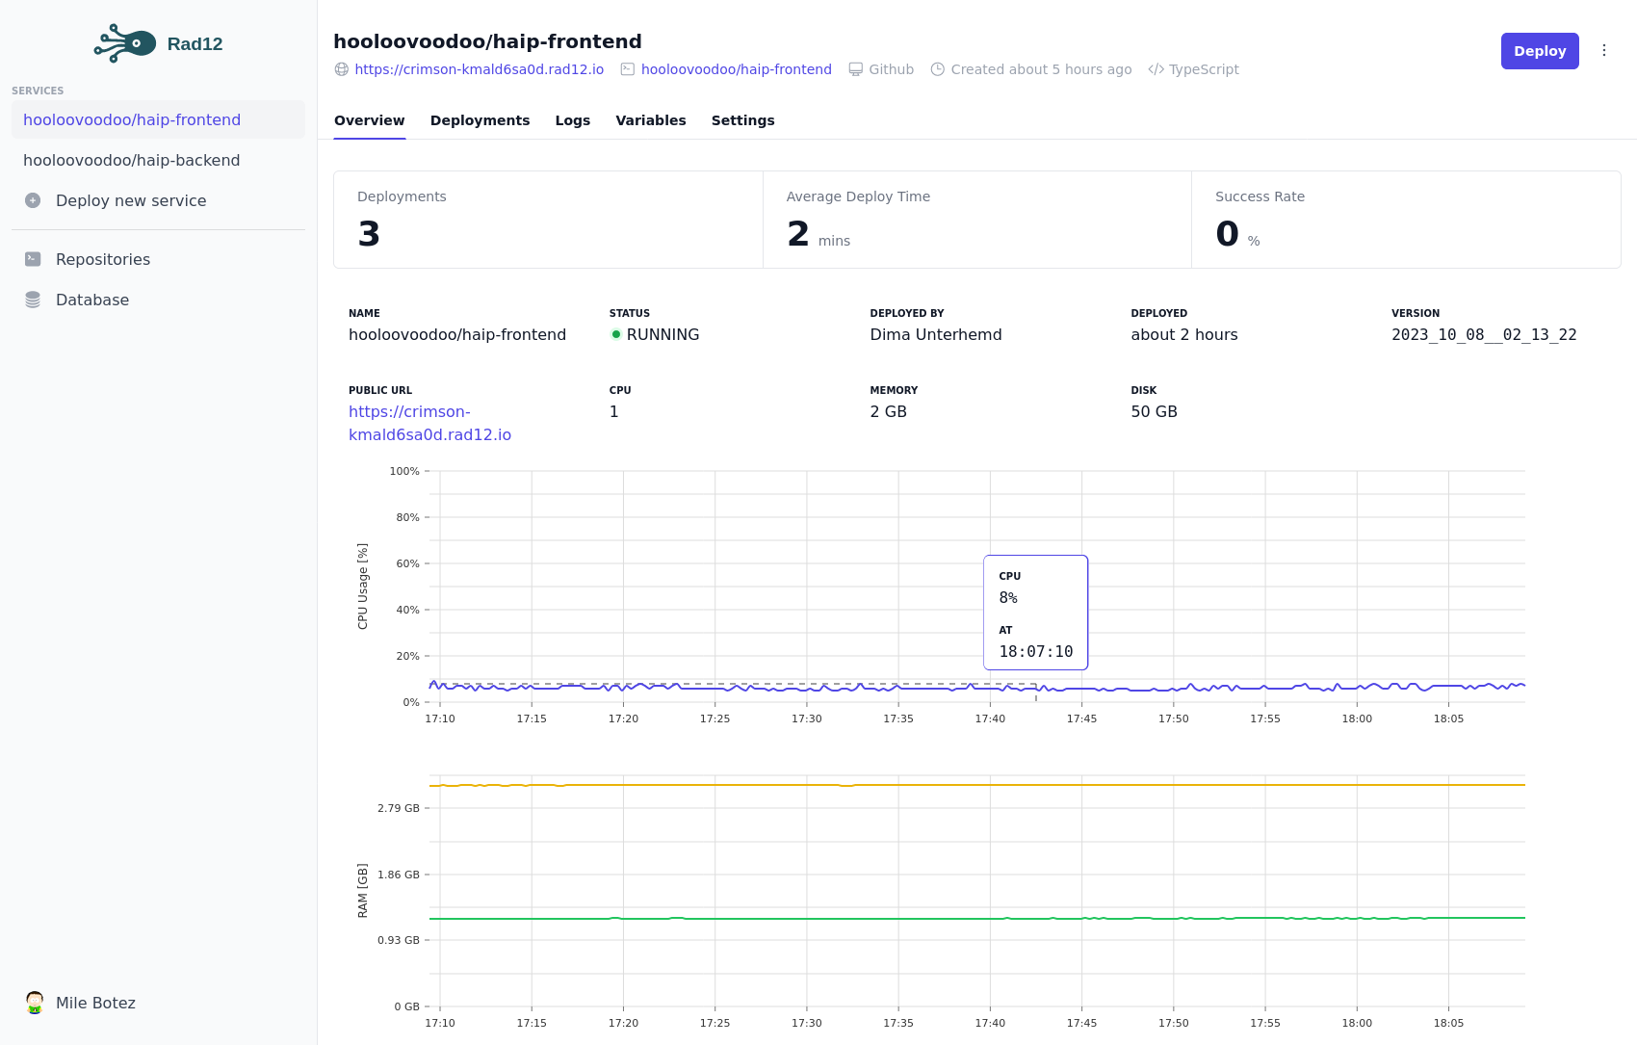Click the Deploy button
This screenshot has height=1045, width=1637.
point(1540,51)
